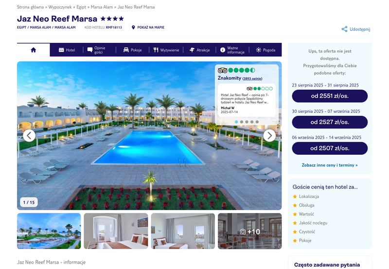Open Zobacz inne ceny i terminy link
The height and width of the screenshot is (269, 389).
(x=330, y=165)
